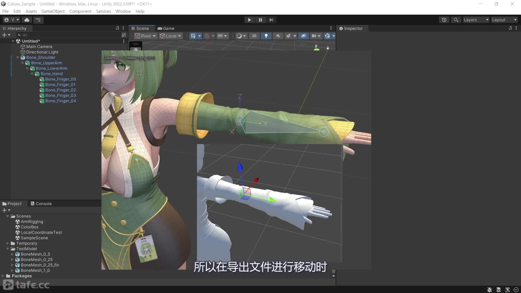Open the Pivot handle position dropdown
Viewport: 521px width, 293px height.
pyautogui.click(x=145, y=36)
